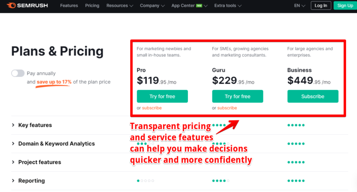Click Business plan Key features rating dots

pyautogui.click(x=296, y=125)
